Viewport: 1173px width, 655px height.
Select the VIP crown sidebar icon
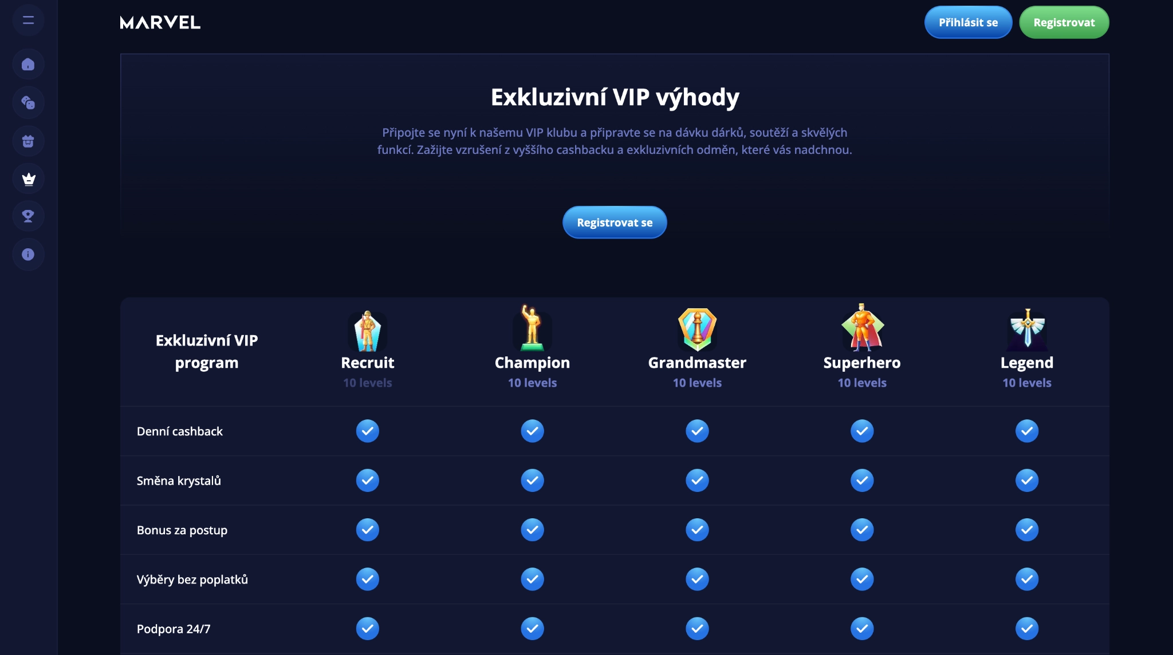tap(28, 179)
